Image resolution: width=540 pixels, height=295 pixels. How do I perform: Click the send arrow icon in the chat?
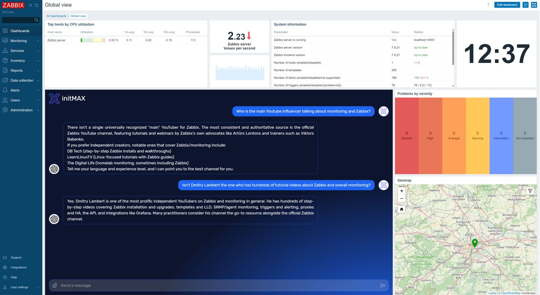point(383,285)
